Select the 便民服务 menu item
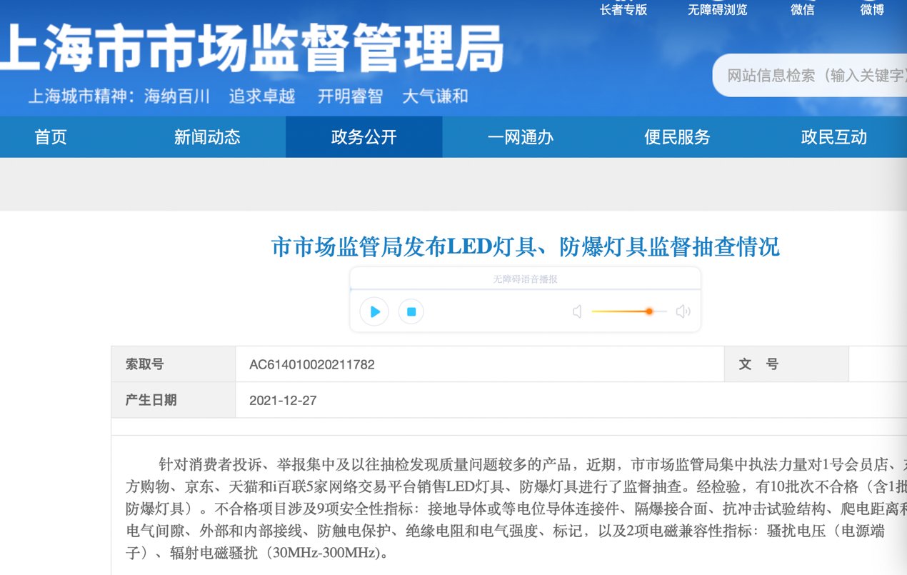907x575 pixels. [x=677, y=137]
